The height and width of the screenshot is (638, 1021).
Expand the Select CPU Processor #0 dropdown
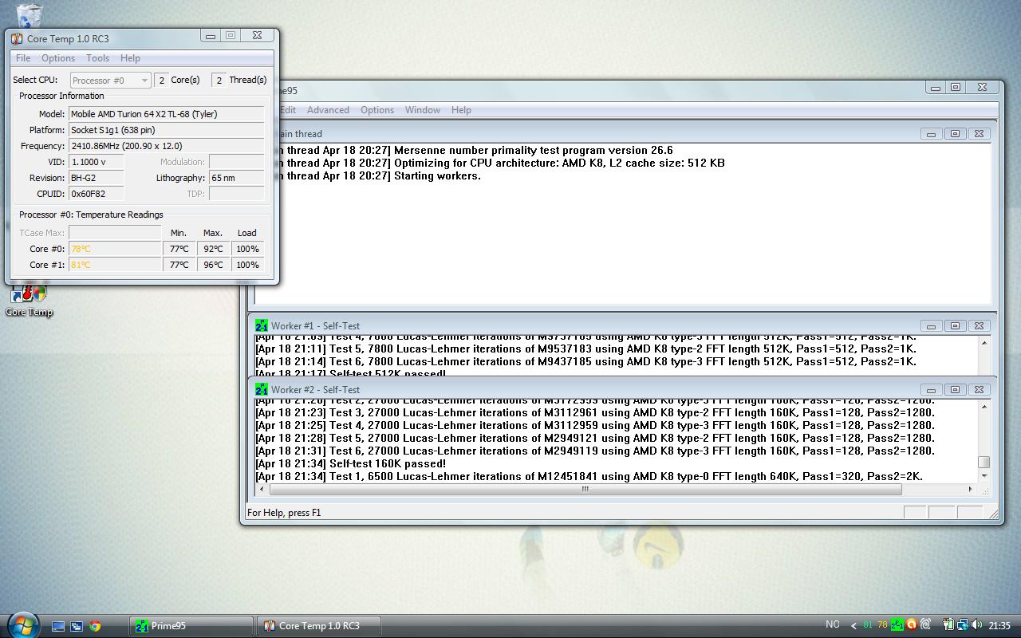[x=110, y=81]
